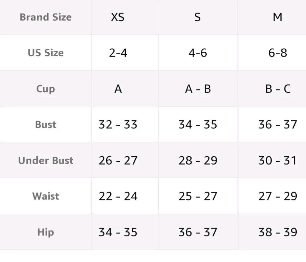Viewport: 306px width, 262px height.
Task: Click the 2-4 US size cell
Action: 118,53
